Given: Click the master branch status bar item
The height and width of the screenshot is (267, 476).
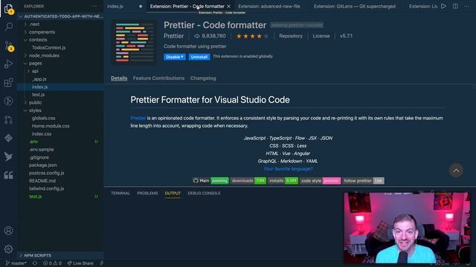Looking at the screenshot, I should 16,263.
